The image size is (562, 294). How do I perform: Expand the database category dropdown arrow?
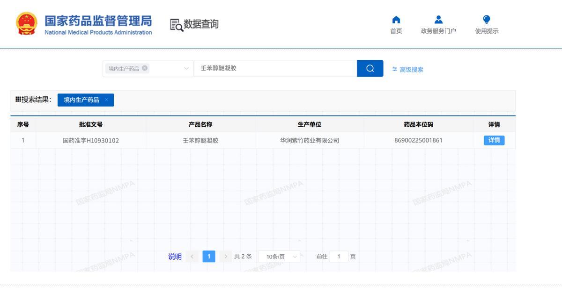tap(186, 69)
